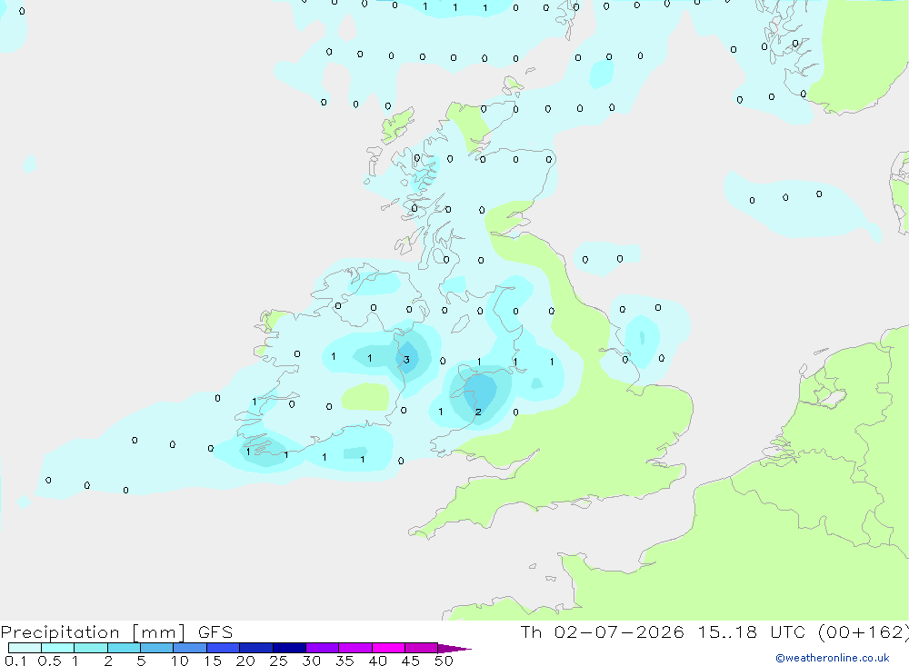Click the '10' legend scale label

point(180,661)
